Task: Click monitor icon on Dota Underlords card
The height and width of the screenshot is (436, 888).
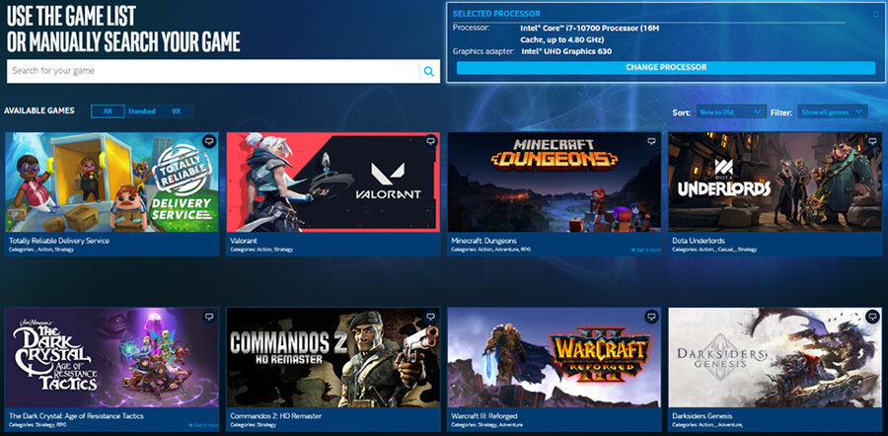Action: point(873,141)
